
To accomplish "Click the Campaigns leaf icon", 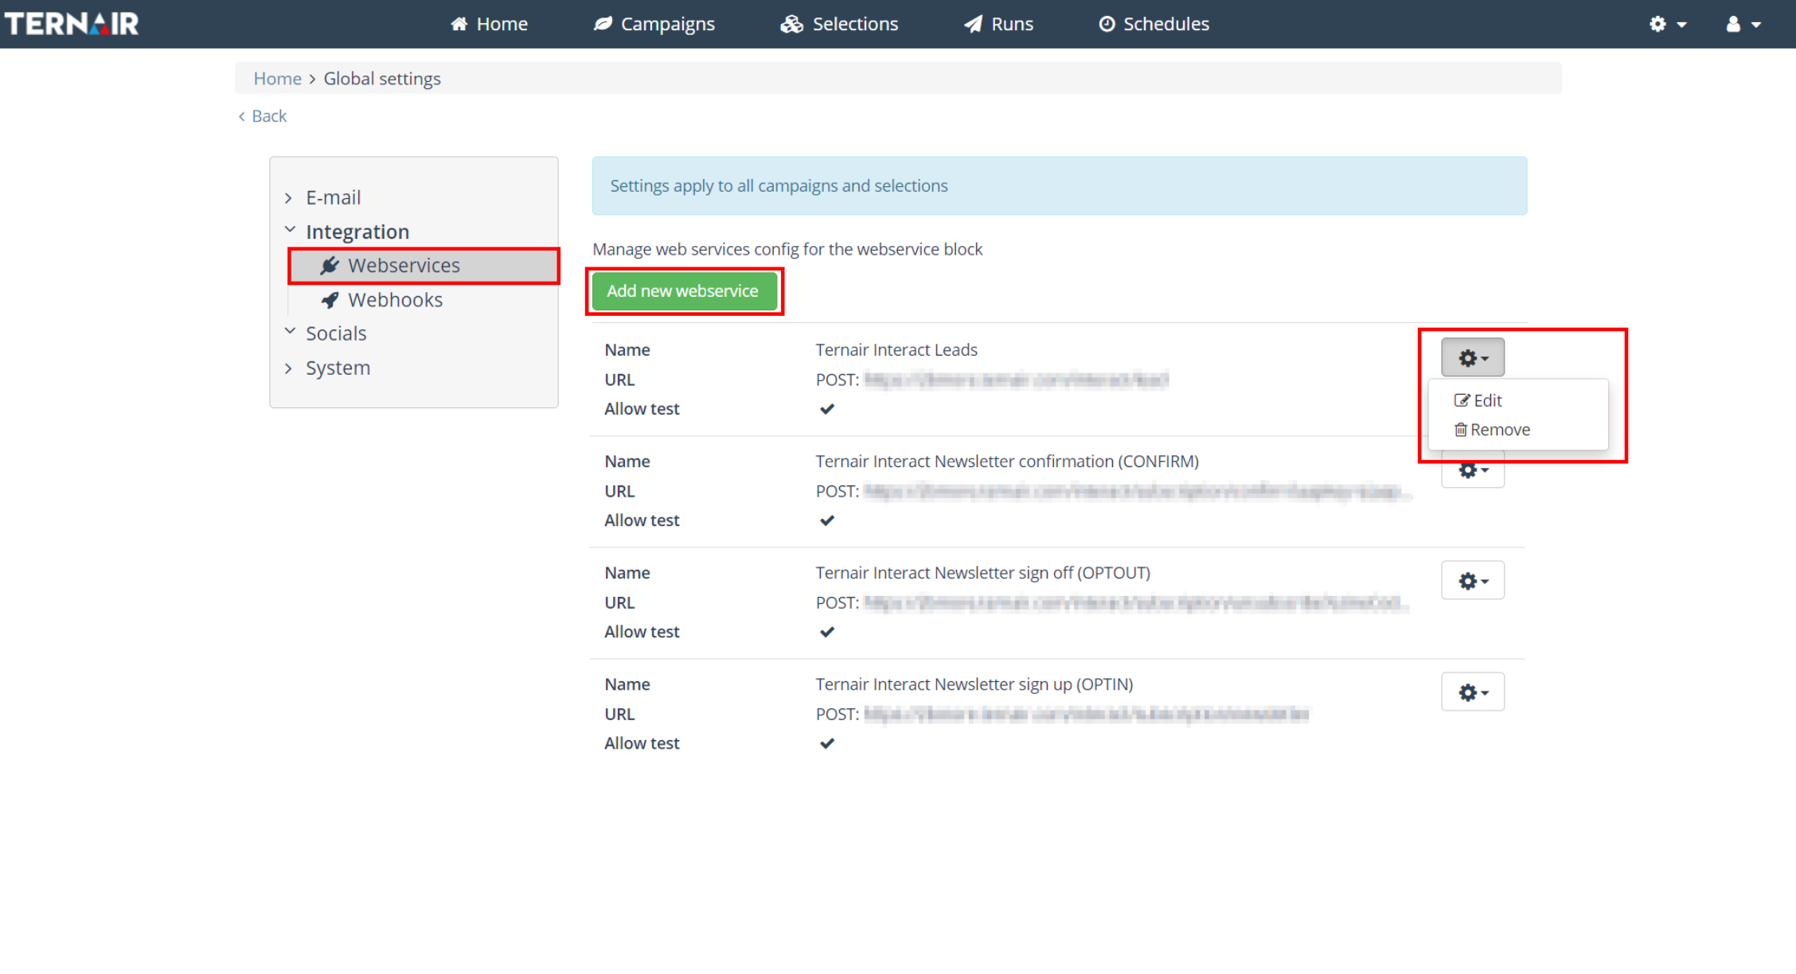I will (x=603, y=24).
